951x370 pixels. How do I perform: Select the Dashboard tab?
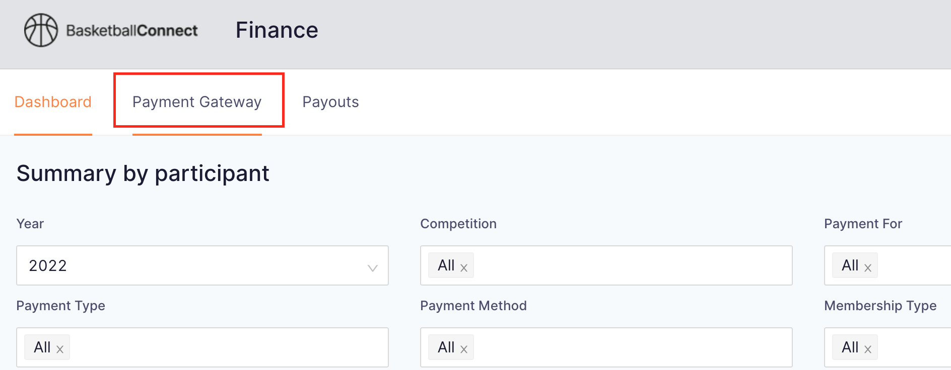click(53, 102)
